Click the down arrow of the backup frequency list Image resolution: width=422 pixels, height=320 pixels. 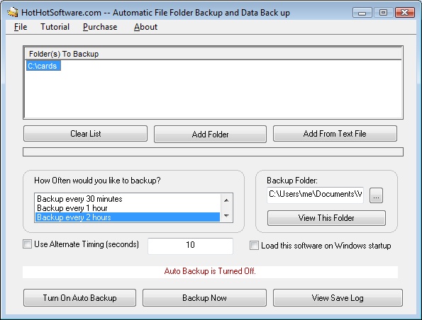(226, 215)
